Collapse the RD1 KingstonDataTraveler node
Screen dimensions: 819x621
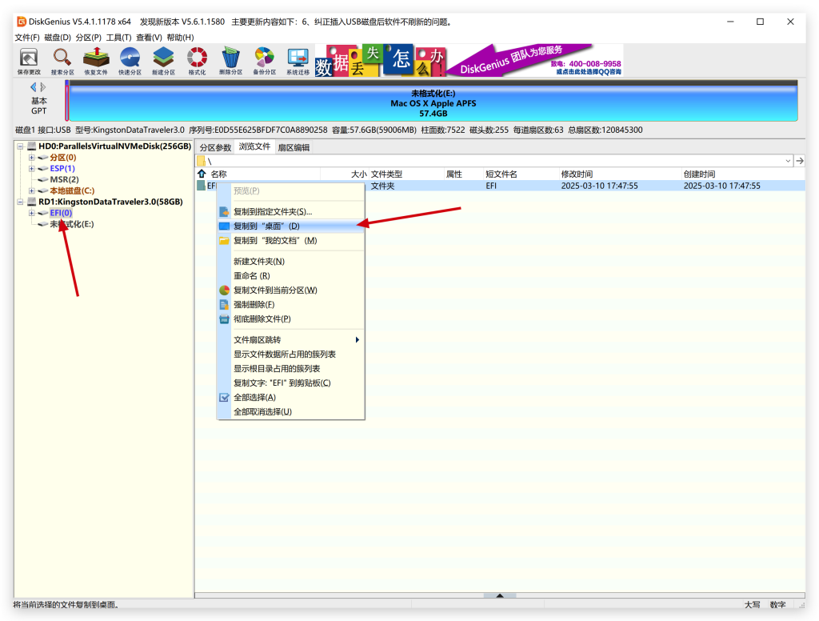20,202
